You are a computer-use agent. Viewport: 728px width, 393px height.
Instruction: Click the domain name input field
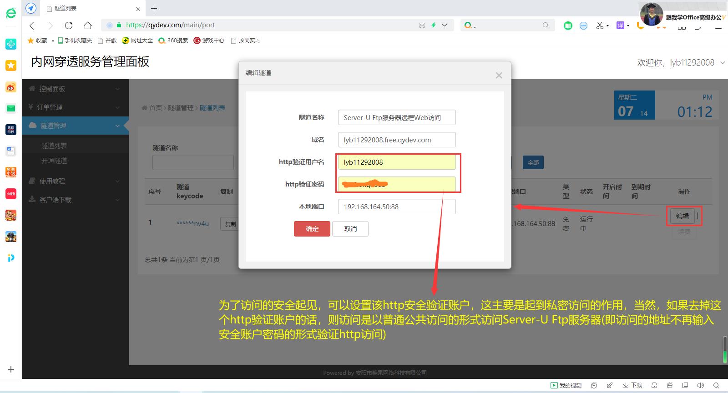coord(397,140)
